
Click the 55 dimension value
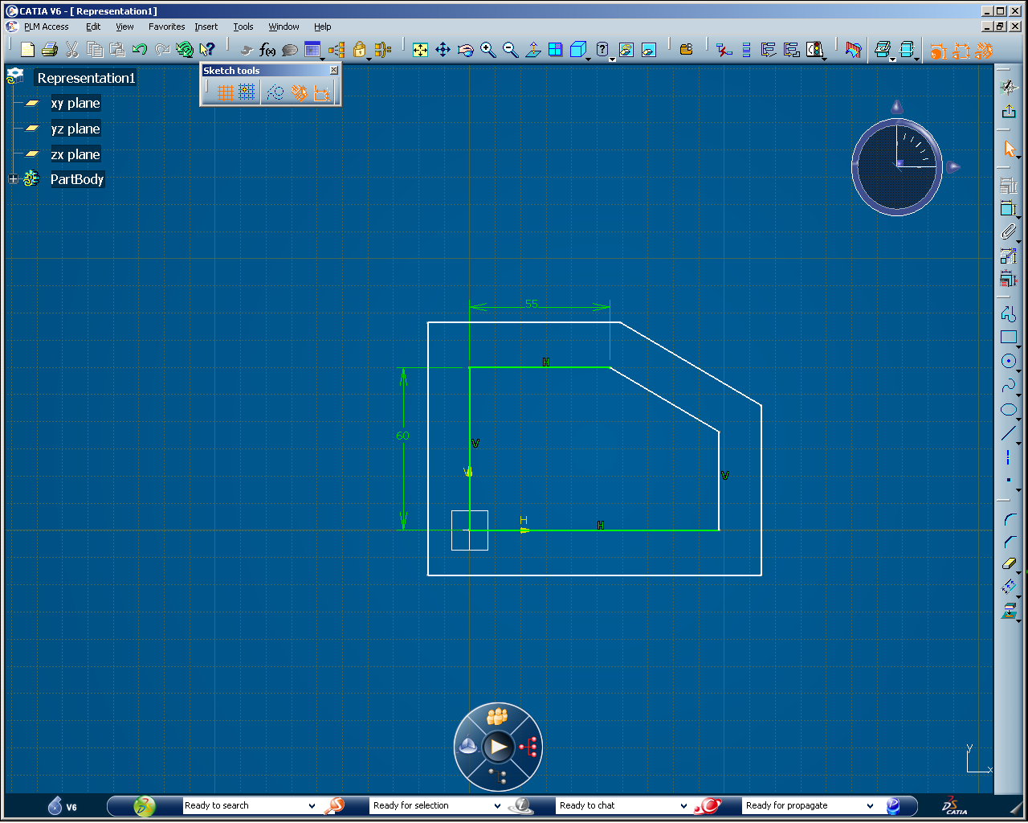(532, 304)
